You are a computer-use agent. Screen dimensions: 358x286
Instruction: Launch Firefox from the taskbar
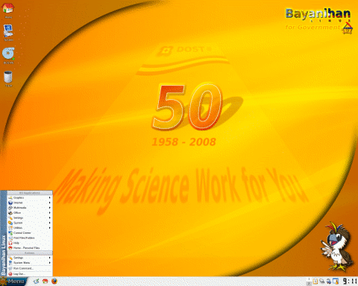(x=54, y=281)
